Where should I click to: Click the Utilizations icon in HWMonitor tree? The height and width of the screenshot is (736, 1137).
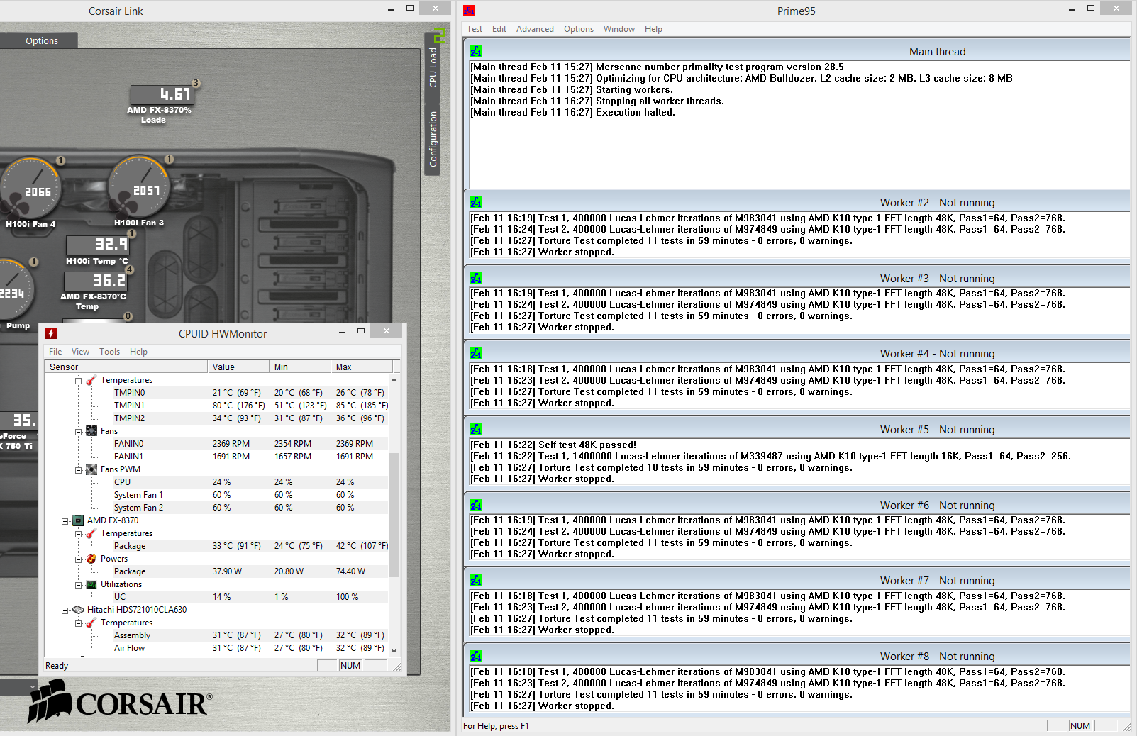pyautogui.click(x=91, y=584)
